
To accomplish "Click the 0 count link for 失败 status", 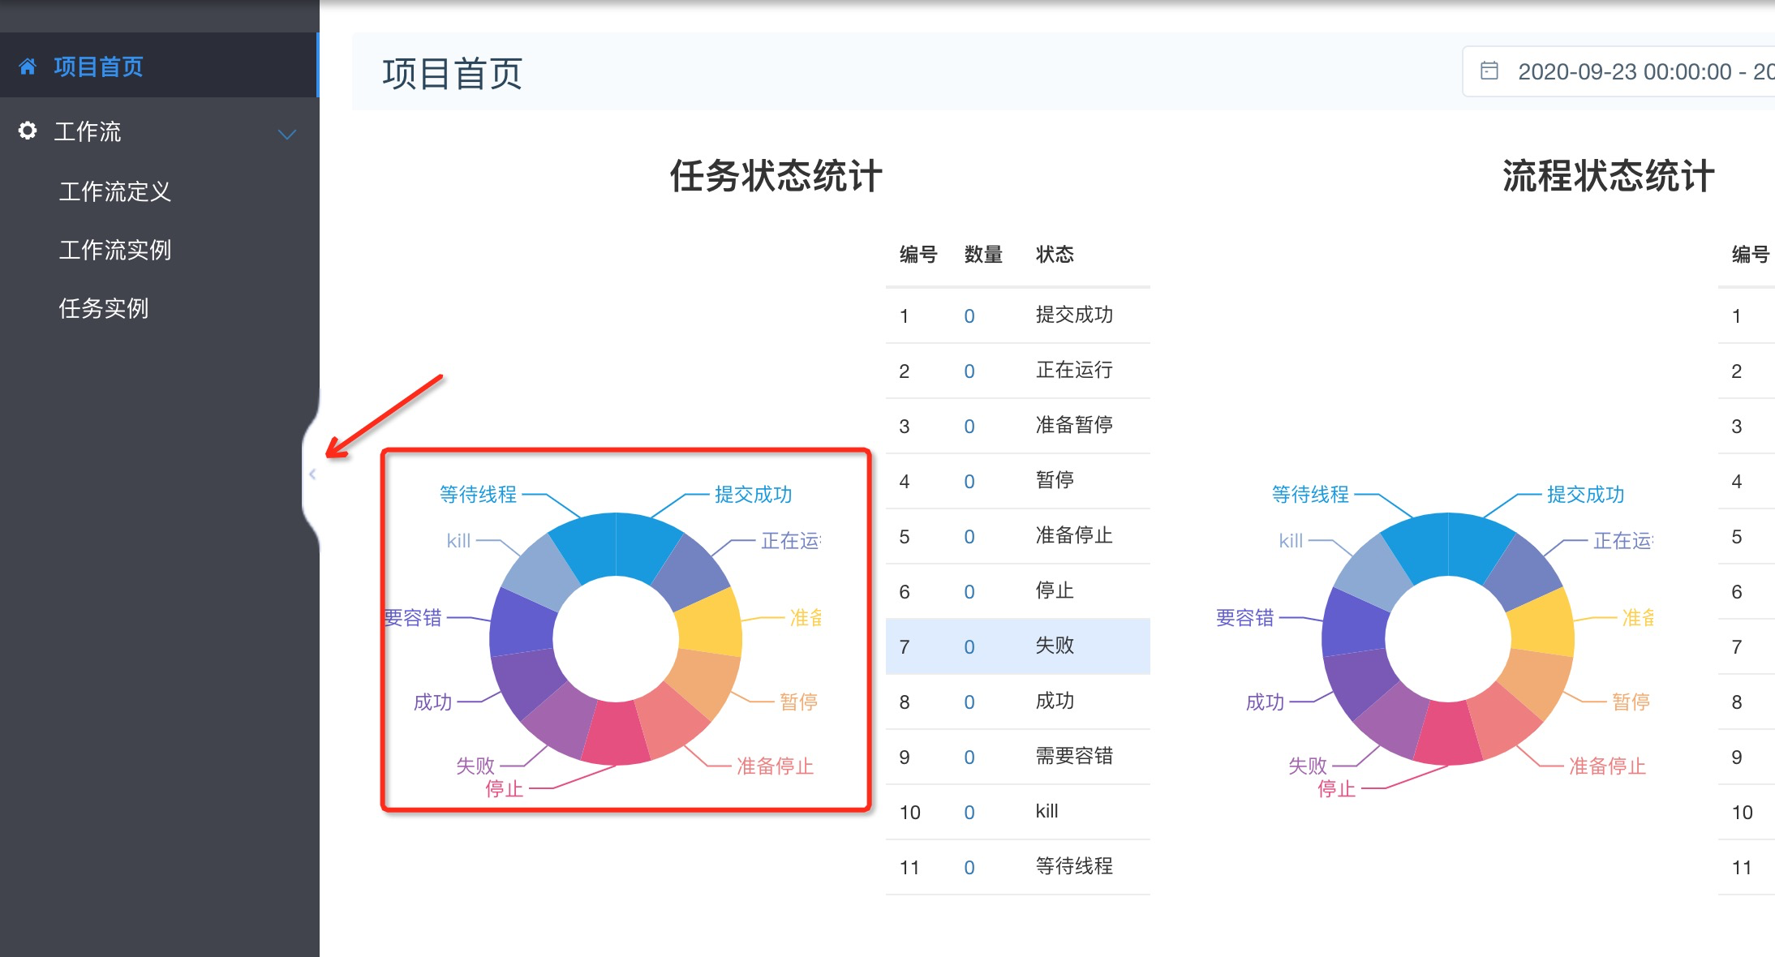I will (969, 646).
